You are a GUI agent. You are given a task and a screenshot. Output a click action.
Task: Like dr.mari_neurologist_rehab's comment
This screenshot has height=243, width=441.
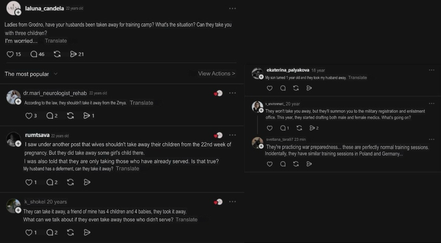(x=29, y=116)
